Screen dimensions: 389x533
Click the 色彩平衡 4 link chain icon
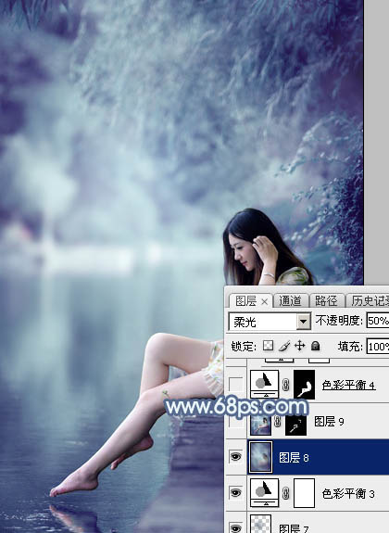[285, 385]
